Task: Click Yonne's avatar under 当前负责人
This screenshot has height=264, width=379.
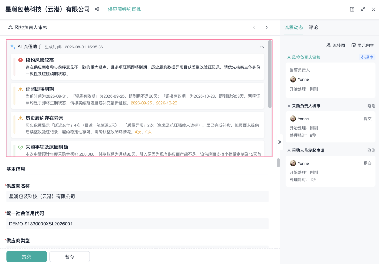Action: tap(293, 79)
